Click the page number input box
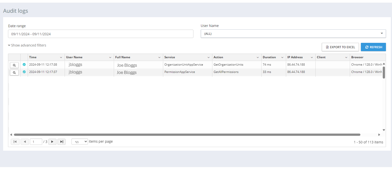The width and height of the screenshot is (392, 173). coord(36,142)
